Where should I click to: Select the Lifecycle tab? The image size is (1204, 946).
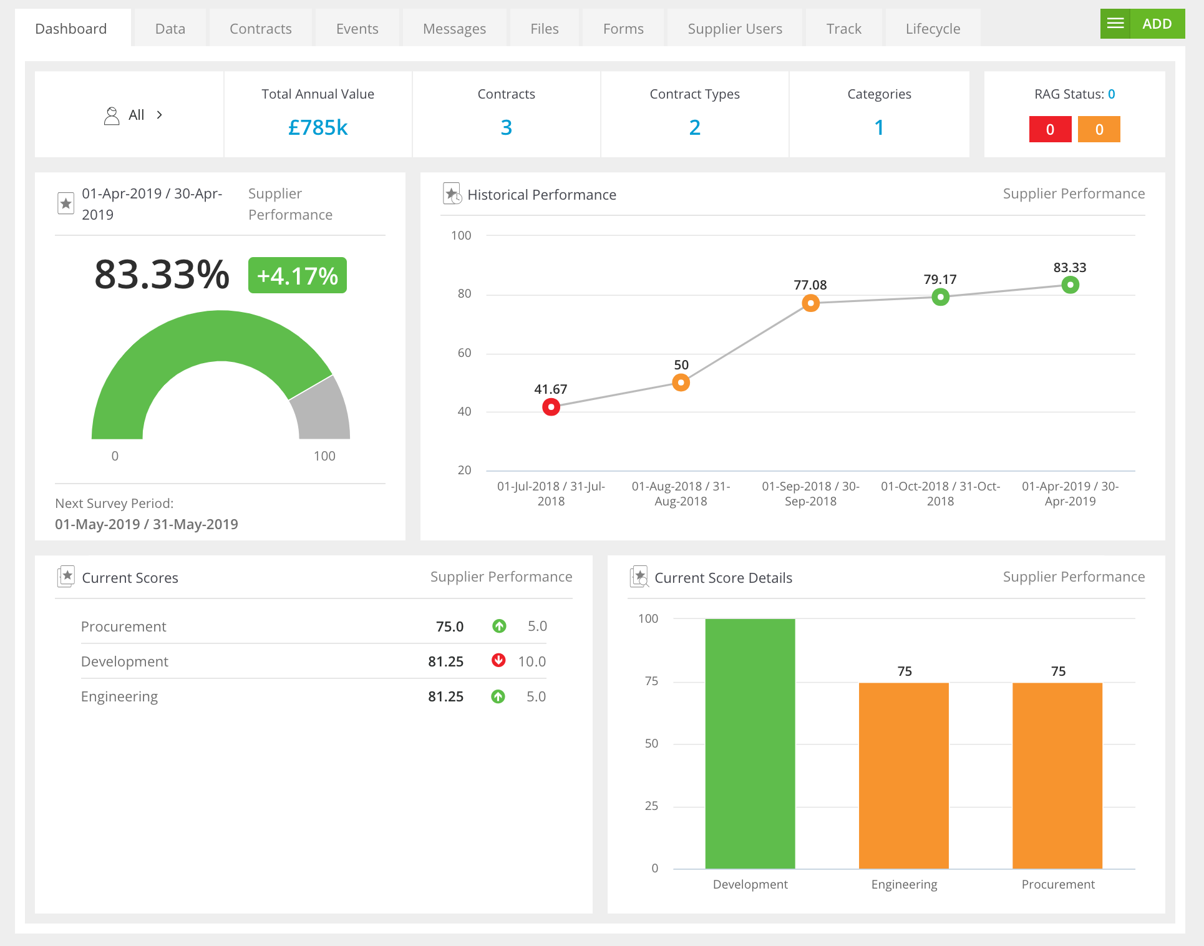click(x=930, y=28)
